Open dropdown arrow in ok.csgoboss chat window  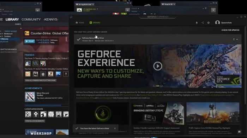[127, 10]
